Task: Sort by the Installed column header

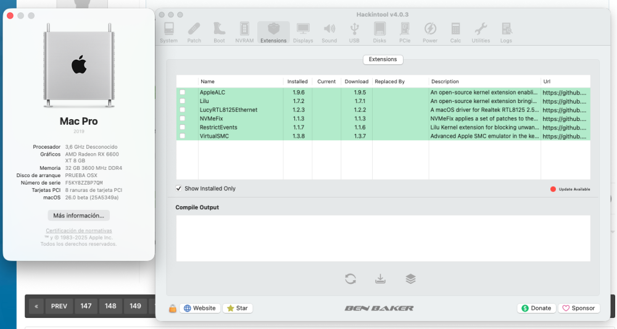Action: (x=297, y=81)
